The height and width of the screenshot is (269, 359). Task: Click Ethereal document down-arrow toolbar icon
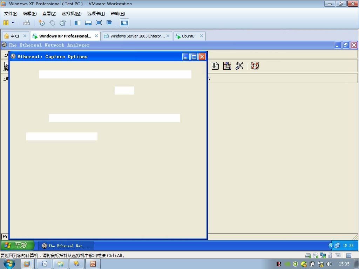tap(215, 65)
